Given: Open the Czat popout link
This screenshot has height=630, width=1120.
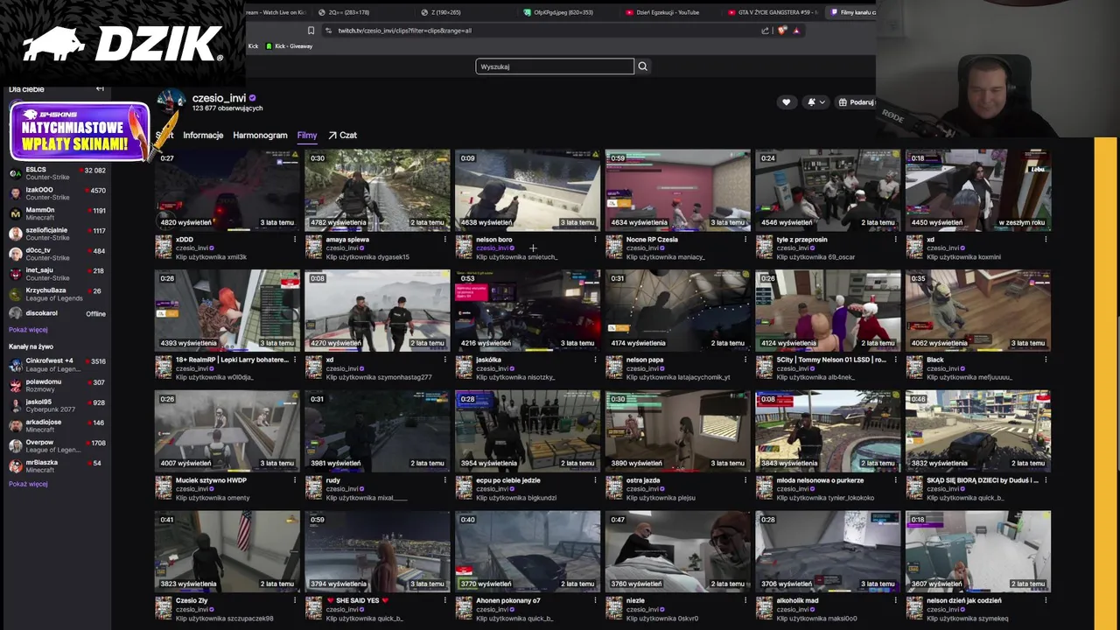Looking at the screenshot, I should [x=342, y=136].
